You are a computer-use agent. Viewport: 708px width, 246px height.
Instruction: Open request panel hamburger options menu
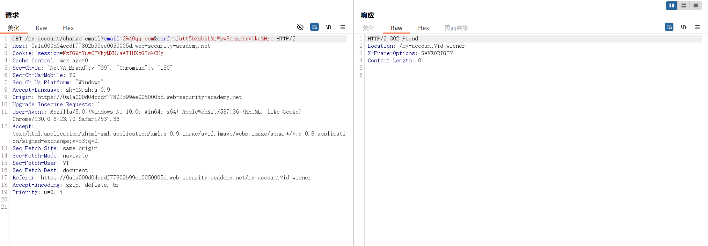[x=343, y=27]
